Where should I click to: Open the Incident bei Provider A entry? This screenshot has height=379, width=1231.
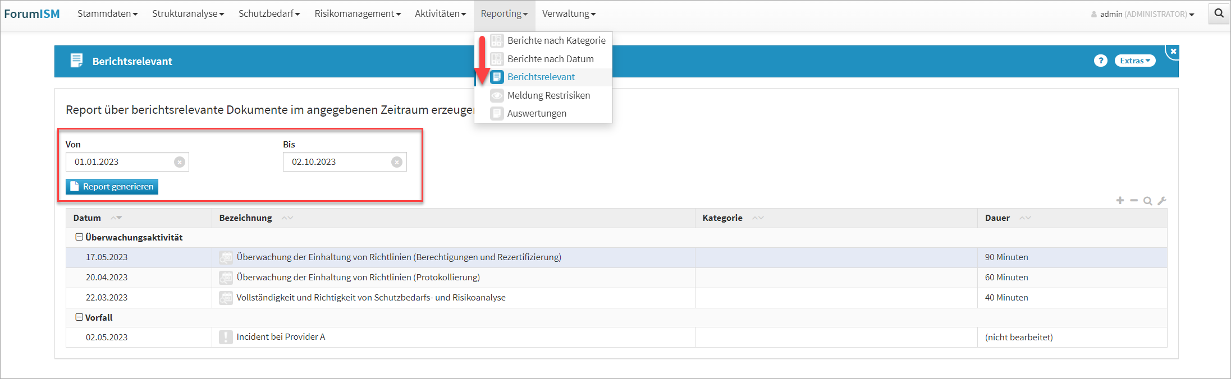pyautogui.click(x=281, y=337)
